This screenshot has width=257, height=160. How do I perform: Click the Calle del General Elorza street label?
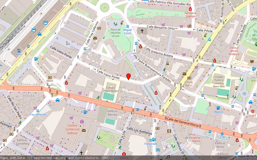tap(183, 122)
